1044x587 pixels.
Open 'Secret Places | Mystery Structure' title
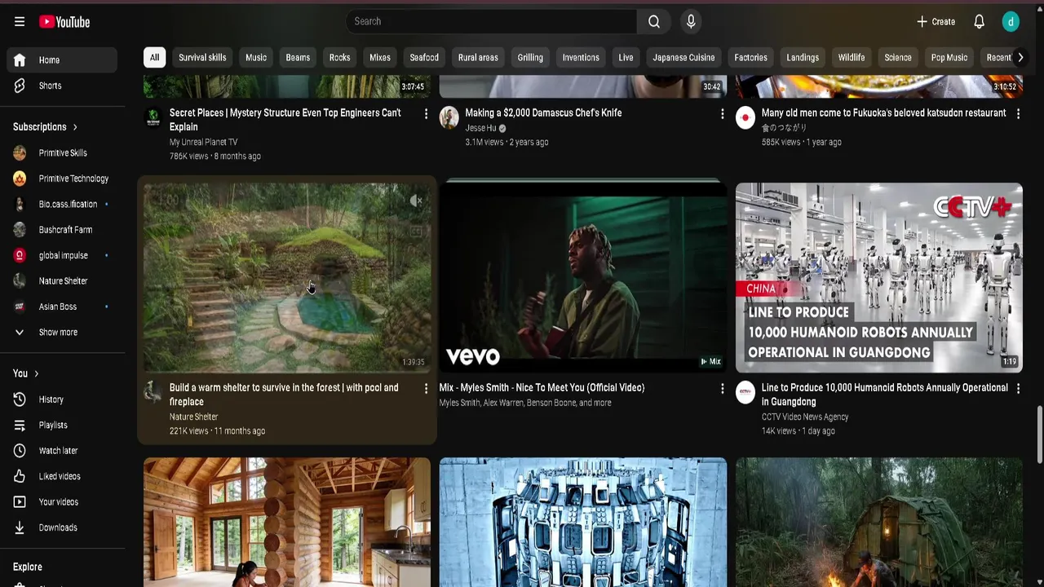pos(285,120)
